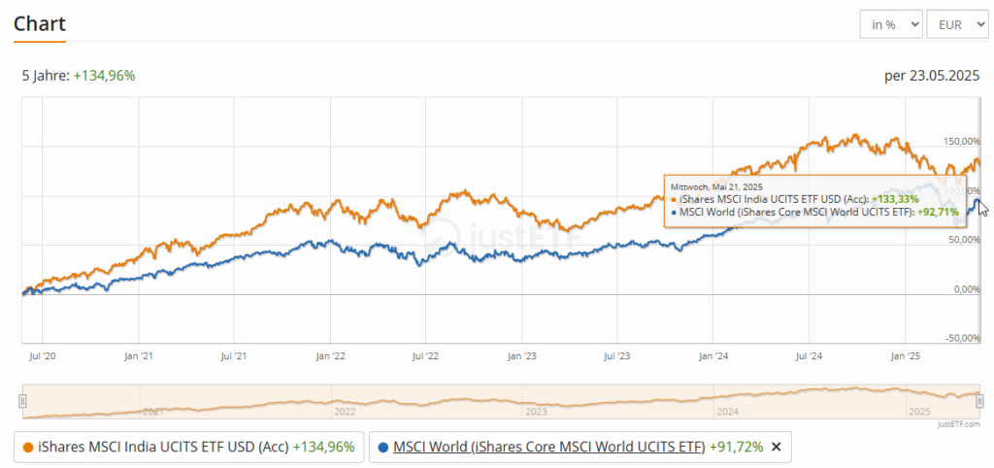The width and height of the screenshot is (994, 468).
Task: Grab the right range navigator handle
Action: coord(979,401)
